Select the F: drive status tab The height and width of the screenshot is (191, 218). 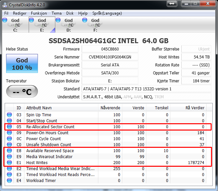(95, 25)
